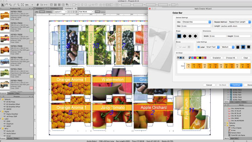Click the middle ink order arrangement icon

(181, 58)
